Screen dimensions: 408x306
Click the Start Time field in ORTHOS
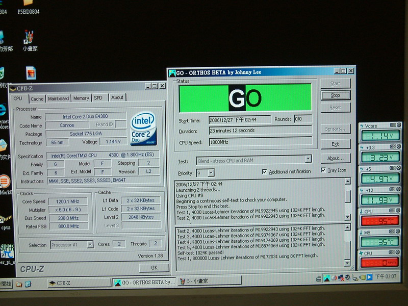[x=239, y=120]
